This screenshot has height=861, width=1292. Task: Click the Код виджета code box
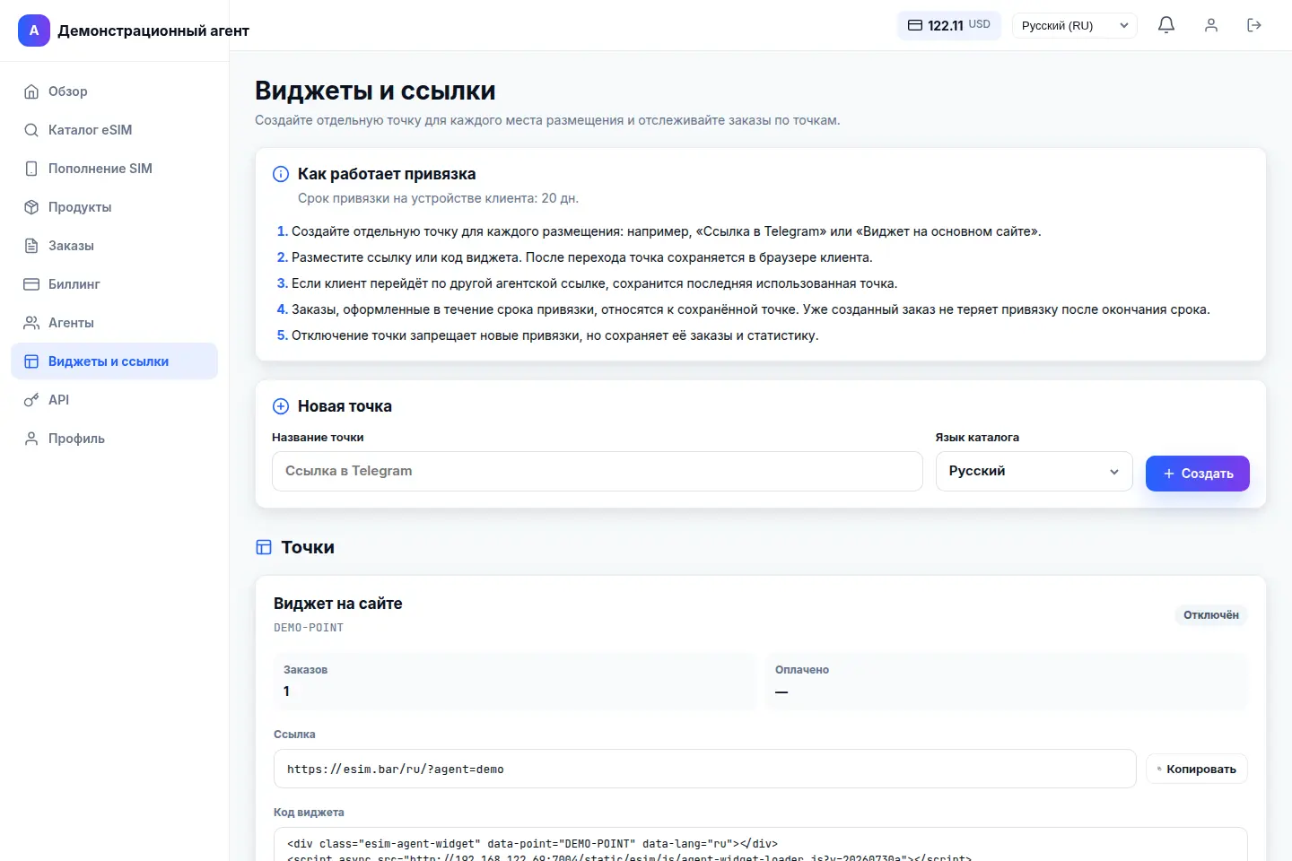pyautogui.click(x=761, y=845)
